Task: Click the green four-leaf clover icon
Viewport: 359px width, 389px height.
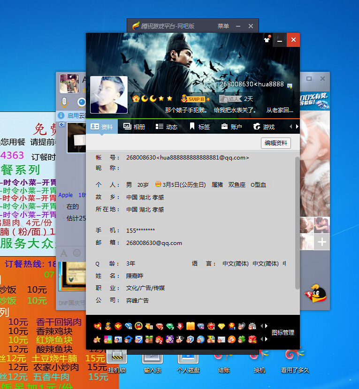Action: [x=242, y=339]
